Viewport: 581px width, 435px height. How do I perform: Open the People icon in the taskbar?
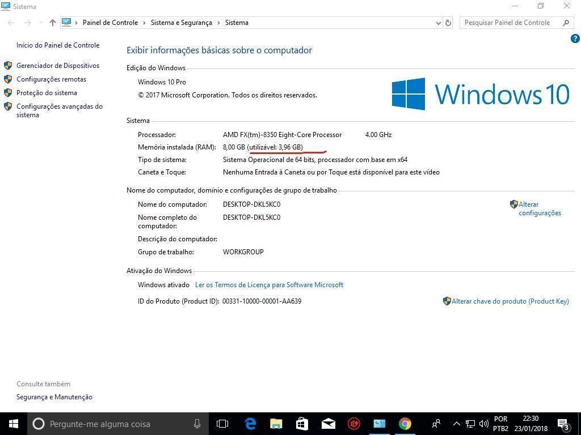(436, 424)
